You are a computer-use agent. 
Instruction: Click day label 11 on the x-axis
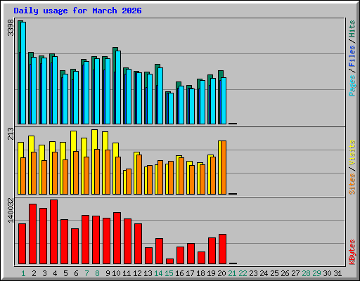127,273
